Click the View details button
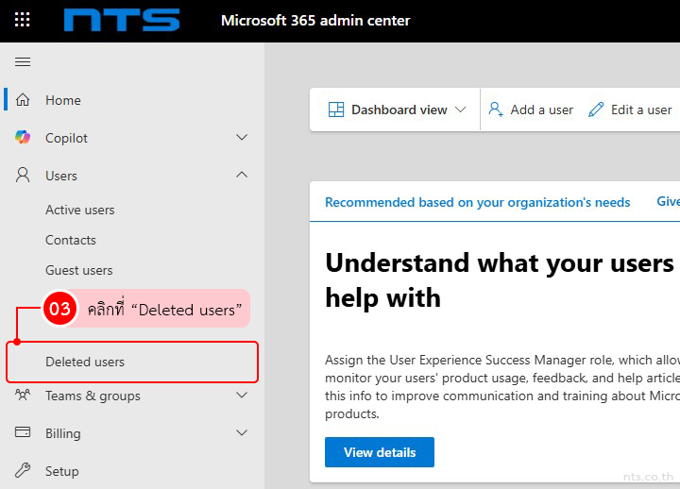 [379, 452]
